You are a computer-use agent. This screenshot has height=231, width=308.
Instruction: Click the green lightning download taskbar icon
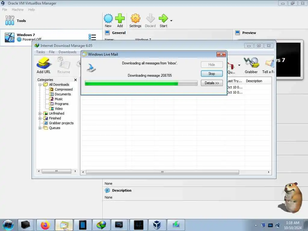(176, 225)
